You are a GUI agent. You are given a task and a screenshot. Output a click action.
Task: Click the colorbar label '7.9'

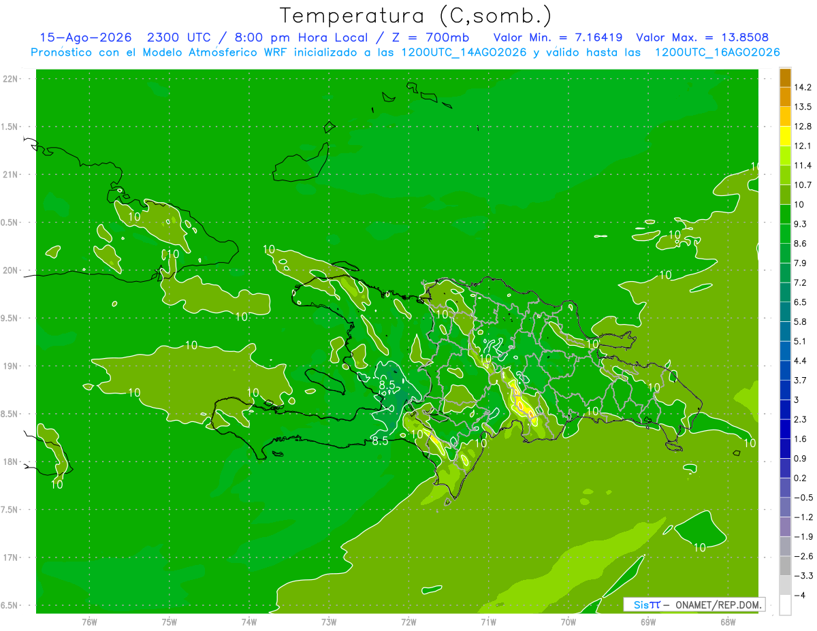[x=801, y=263]
